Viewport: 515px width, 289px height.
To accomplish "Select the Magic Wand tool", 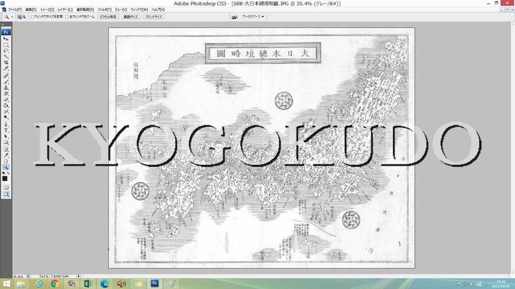I will [x=6, y=57].
